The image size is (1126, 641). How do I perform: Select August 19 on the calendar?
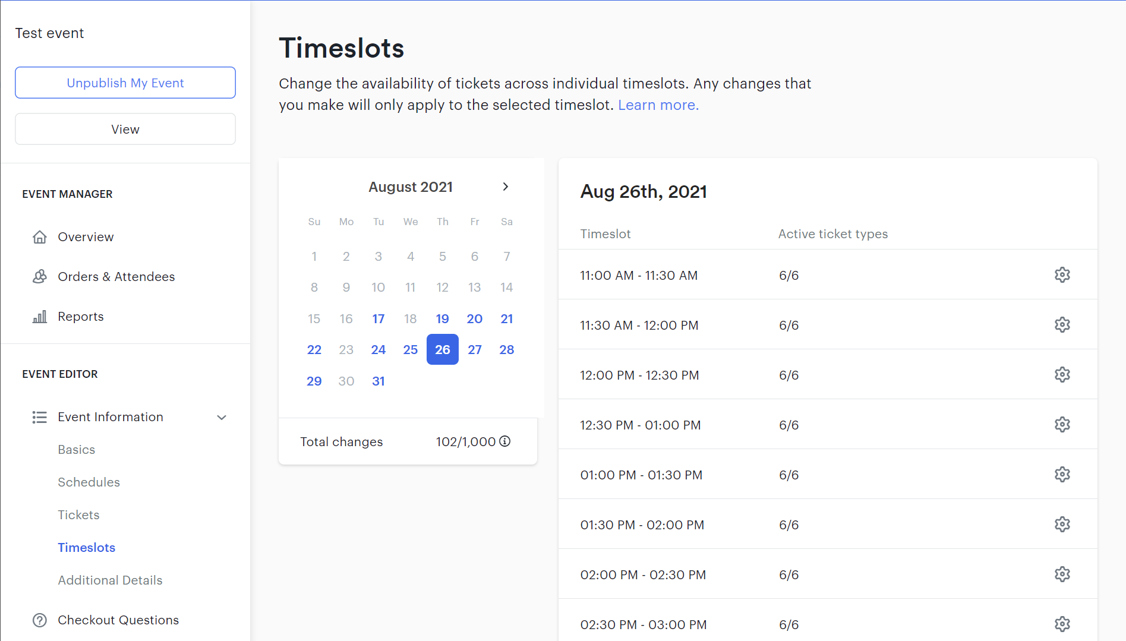pos(442,318)
